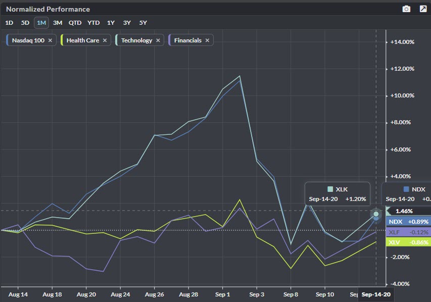Remove Technology series using its X
This screenshot has height=302, width=431.
[158, 40]
